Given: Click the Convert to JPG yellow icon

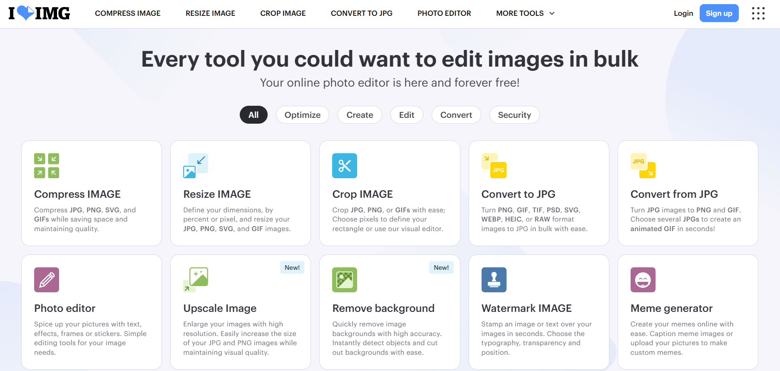Looking at the screenshot, I should pos(494,166).
